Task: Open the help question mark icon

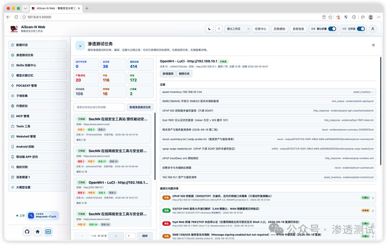Action: click(x=219, y=29)
